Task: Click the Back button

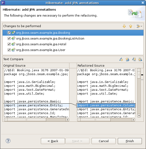Action: [x=53, y=141]
